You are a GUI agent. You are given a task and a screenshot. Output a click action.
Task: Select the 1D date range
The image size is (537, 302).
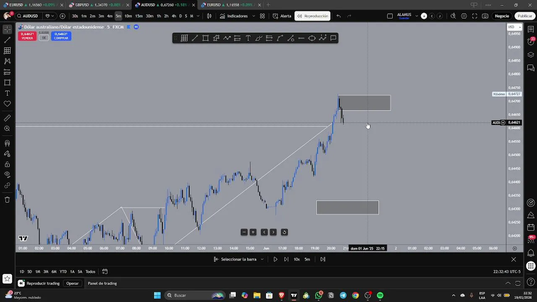pyautogui.click(x=22, y=271)
